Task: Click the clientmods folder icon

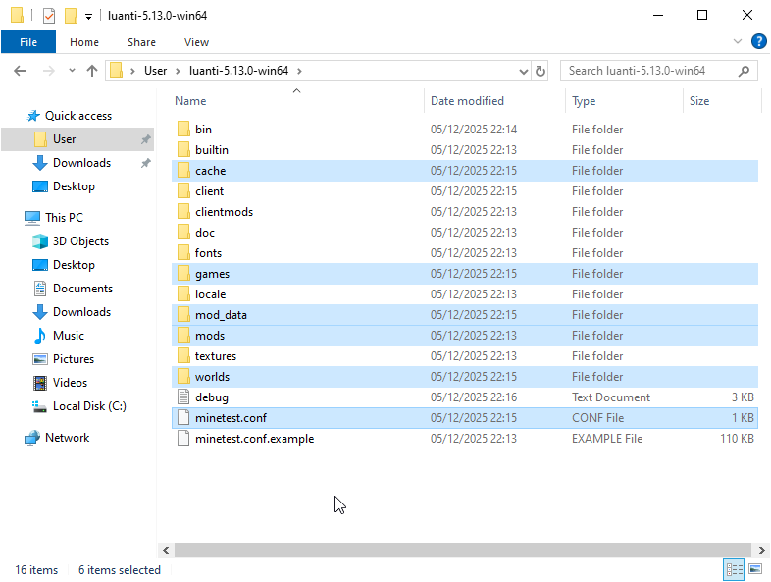Action: coord(183,212)
